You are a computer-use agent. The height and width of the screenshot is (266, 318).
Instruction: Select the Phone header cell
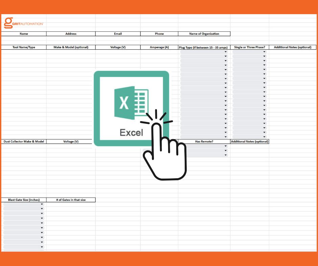(159, 34)
